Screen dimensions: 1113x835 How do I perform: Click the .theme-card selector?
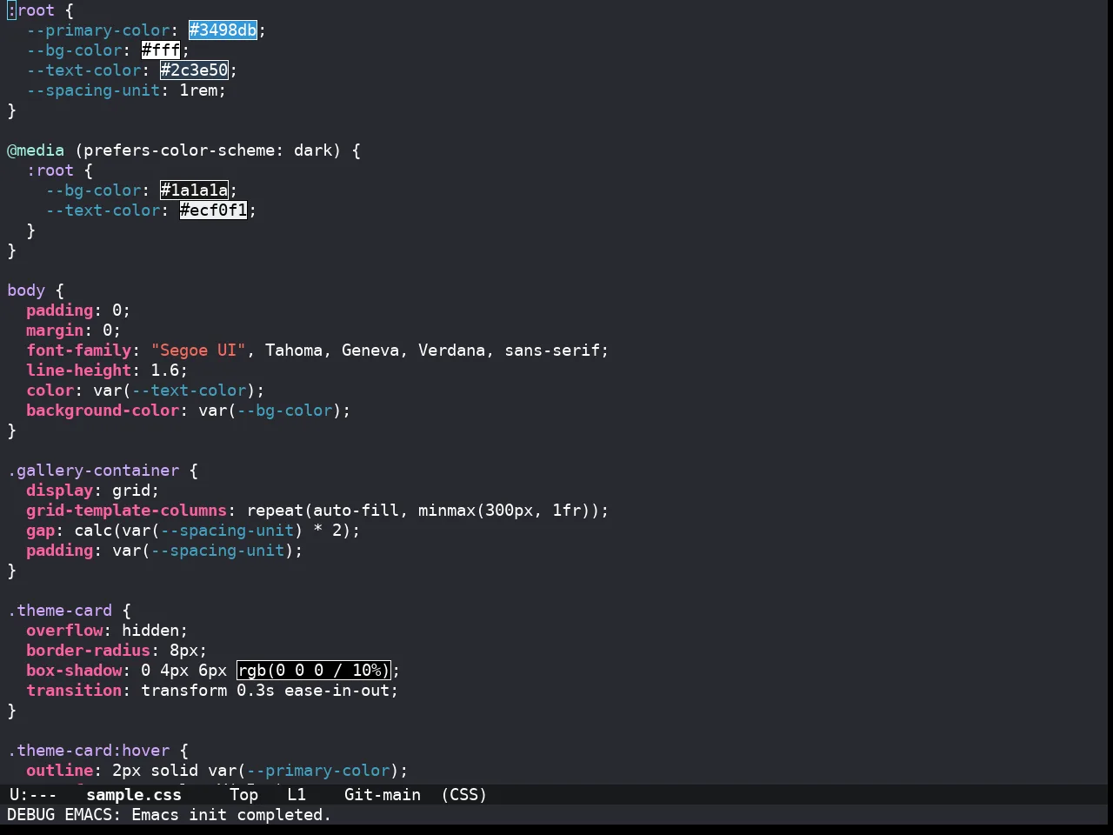[x=60, y=611]
